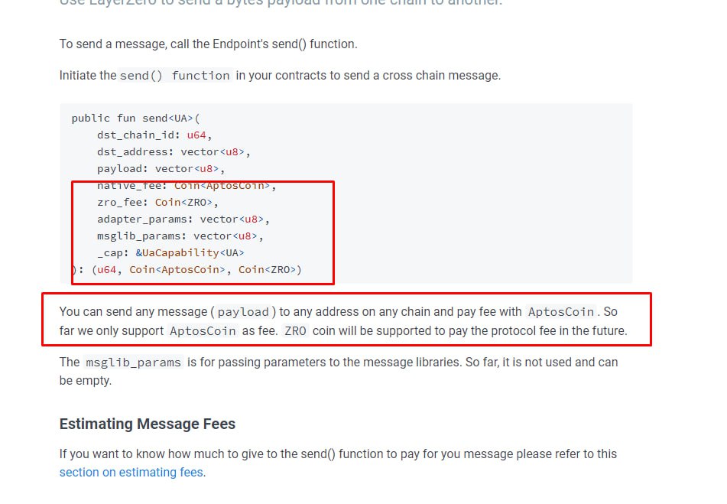Click the msglib_params: vector<u8> code line
This screenshot has width=727, height=504.
(x=180, y=236)
